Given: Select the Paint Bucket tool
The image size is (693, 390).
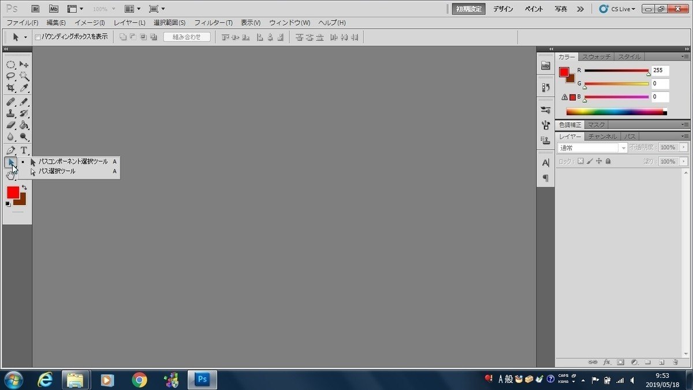Looking at the screenshot, I should [24, 125].
